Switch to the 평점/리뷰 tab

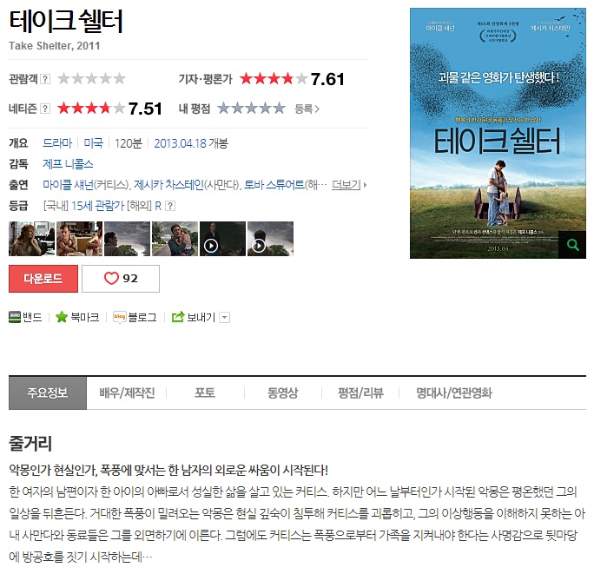[x=360, y=393]
